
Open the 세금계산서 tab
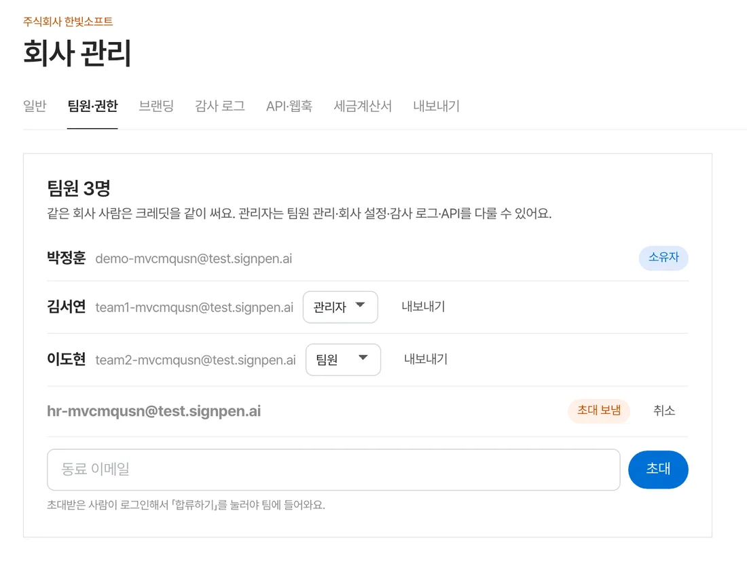(363, 106)
